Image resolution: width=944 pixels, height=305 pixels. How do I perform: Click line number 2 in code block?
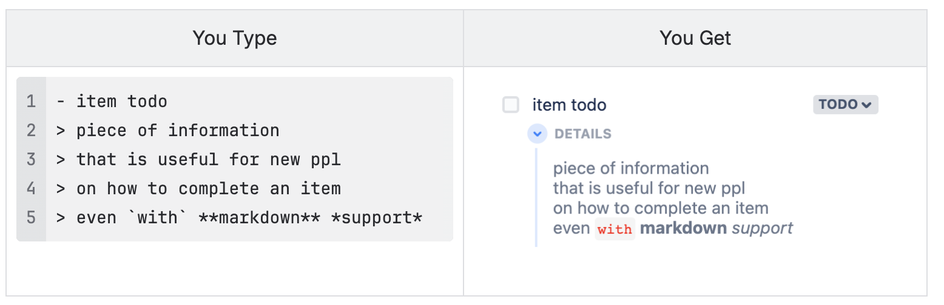[31, 130]
